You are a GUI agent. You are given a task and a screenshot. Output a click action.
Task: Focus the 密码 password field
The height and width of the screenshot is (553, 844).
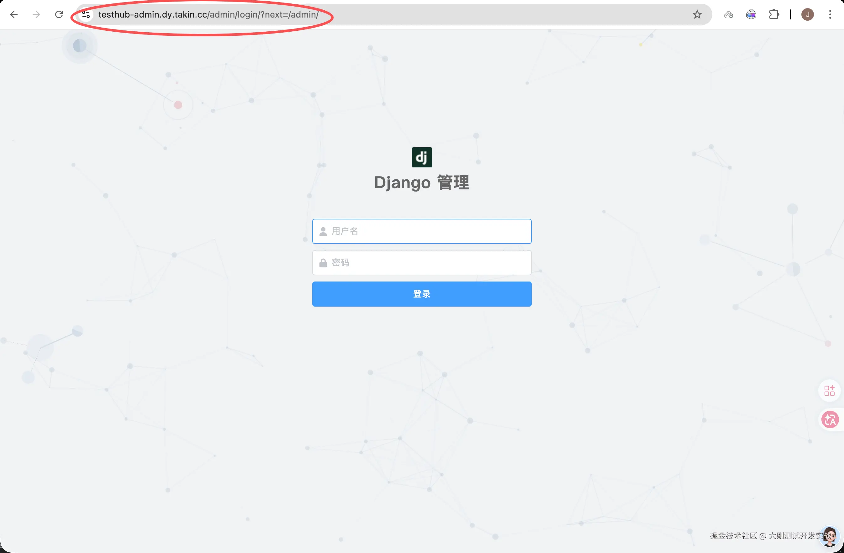pyautogui.click(x=422, y=263)
